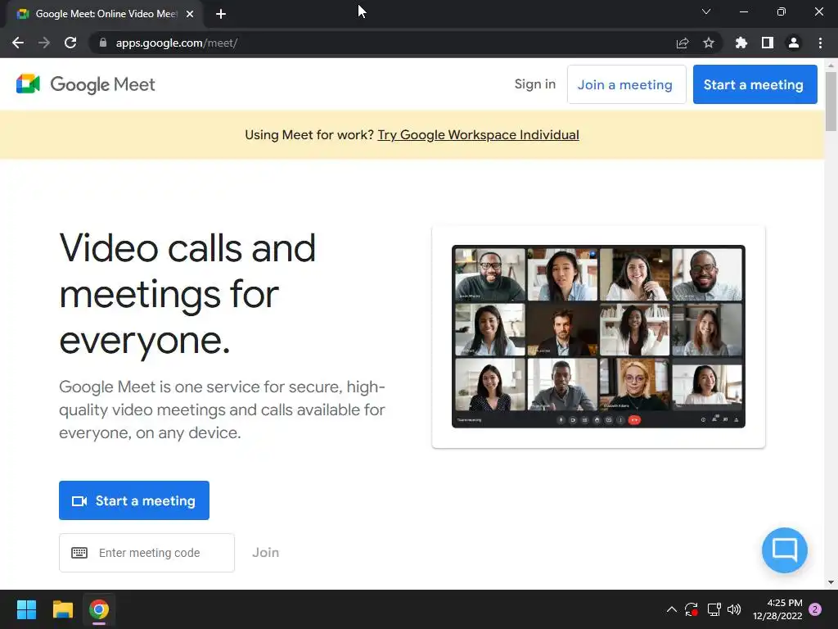838x629 pixels.
Task: Toggle the browser side panel icon
Action: click(768, 43)
